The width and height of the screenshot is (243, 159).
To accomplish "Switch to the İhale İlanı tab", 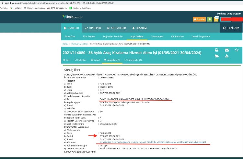I will pos(80,60).
